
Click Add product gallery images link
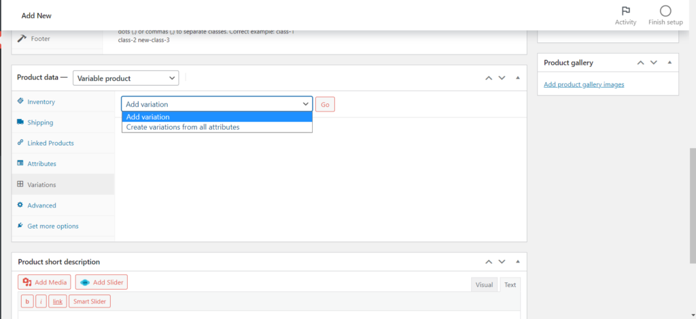(584, 84)
